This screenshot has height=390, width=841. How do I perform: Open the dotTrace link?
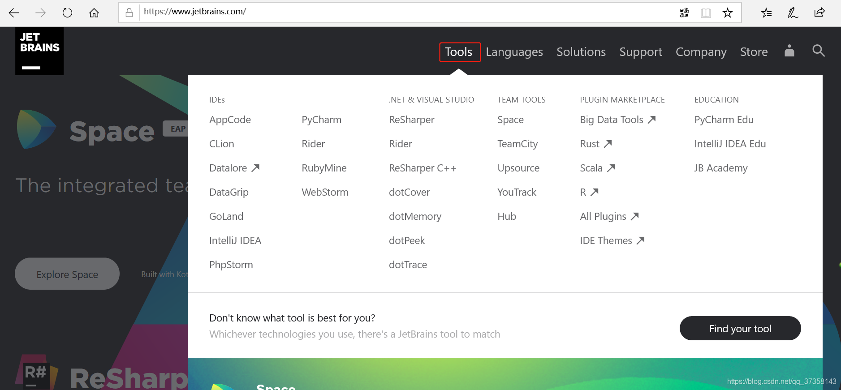point(408,265)
